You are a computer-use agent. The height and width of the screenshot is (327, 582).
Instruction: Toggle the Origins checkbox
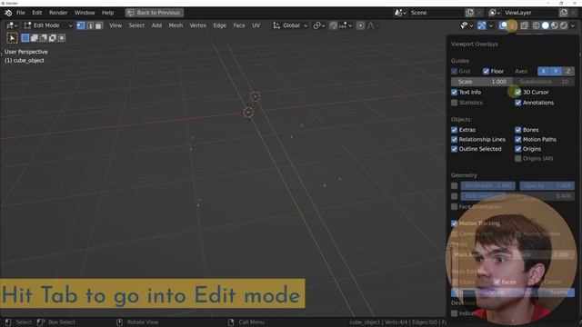click(517, 149)
